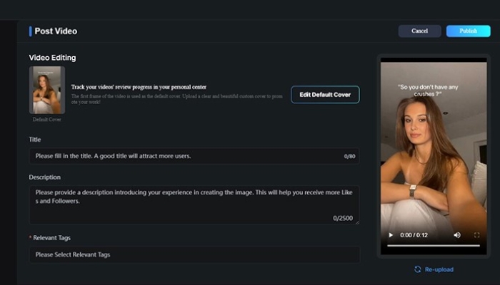
Task: Play the video preview
Action: pos(390,234)
